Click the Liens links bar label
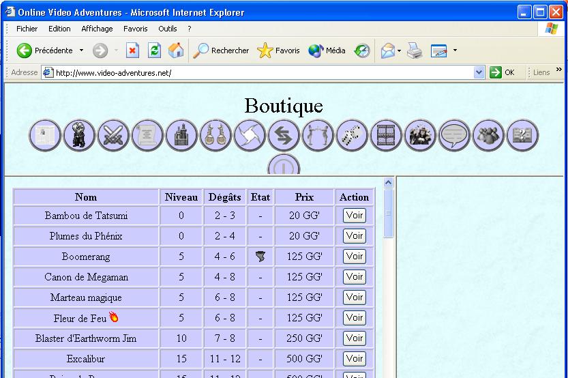 tap(541, 72)
